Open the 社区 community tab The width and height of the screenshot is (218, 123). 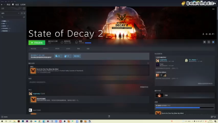[x=17, y=5]
